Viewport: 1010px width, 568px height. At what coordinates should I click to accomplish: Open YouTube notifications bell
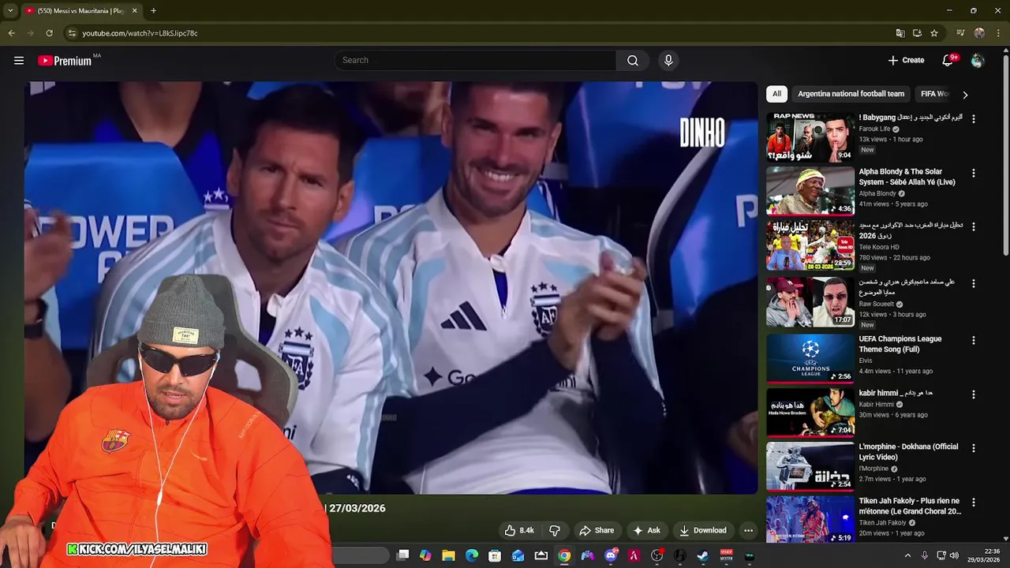coord(948,61)
